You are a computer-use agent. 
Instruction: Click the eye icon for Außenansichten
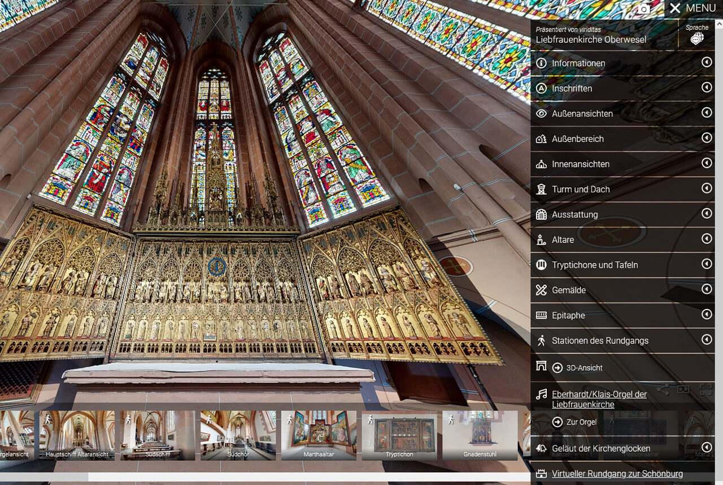tap(541, 113)
